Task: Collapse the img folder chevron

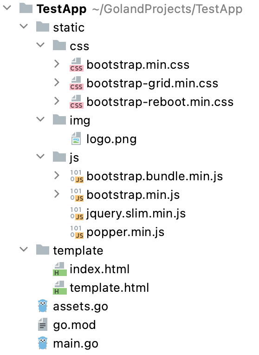Action: click(40, 119)
